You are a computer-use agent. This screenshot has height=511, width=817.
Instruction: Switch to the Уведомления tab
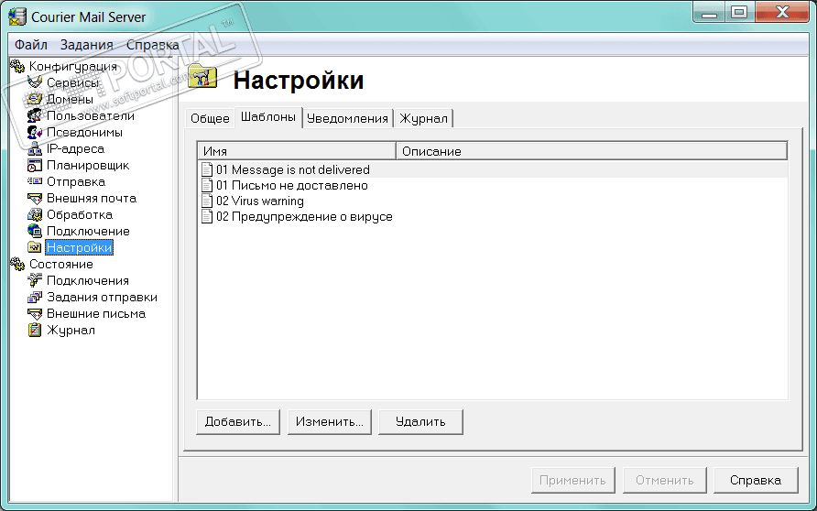coord(347,118)
